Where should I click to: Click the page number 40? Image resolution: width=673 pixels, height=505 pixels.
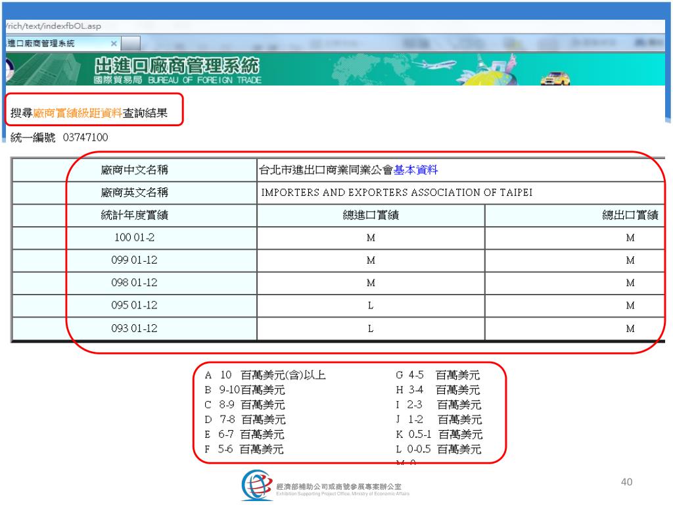(626, 482)
